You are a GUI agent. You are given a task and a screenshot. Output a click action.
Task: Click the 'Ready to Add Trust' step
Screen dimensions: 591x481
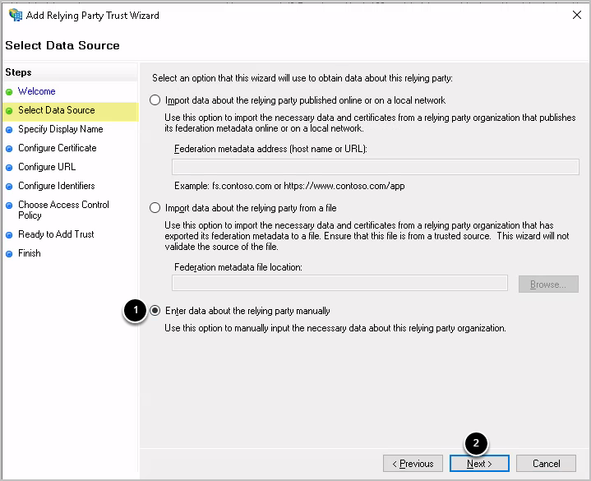(x=56, y=234)
